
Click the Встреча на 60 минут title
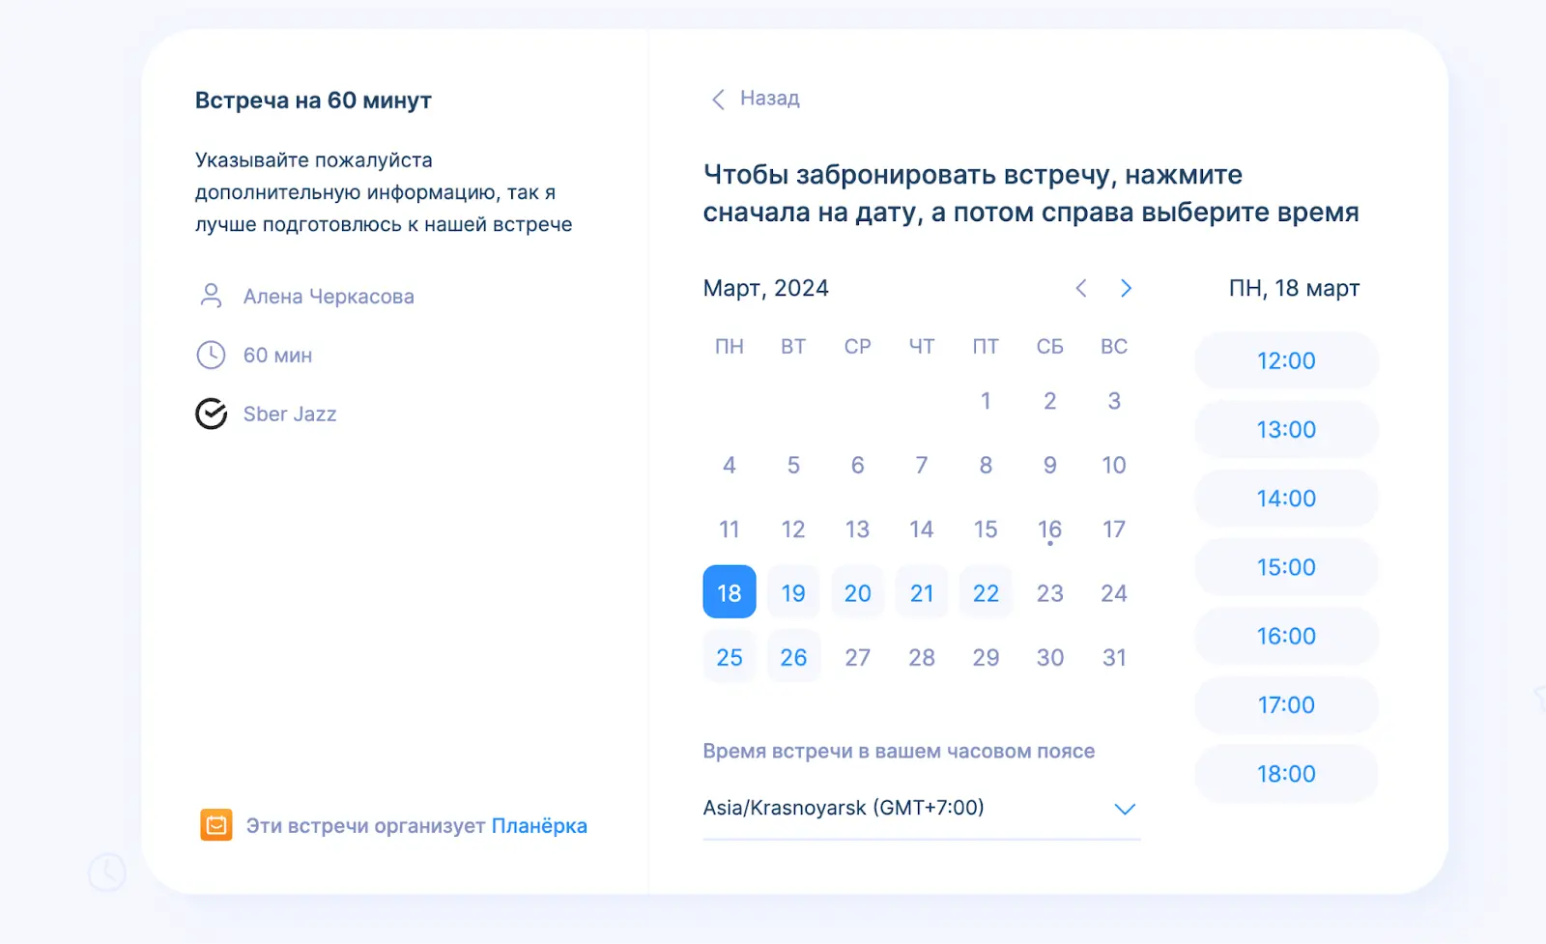[313, 100]
